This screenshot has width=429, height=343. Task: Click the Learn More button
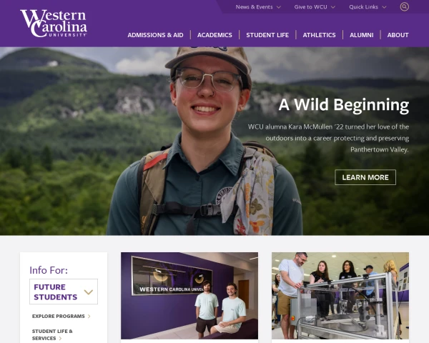tap(365, 177)
